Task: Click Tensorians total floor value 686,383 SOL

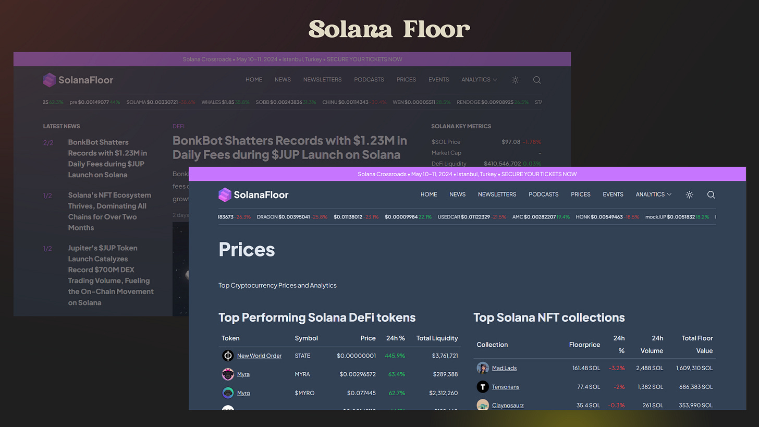Action: coord(694,387)
